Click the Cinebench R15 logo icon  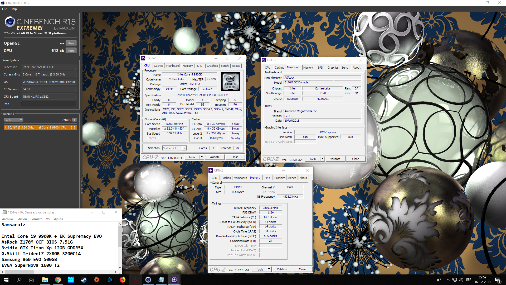coord(10,22)
